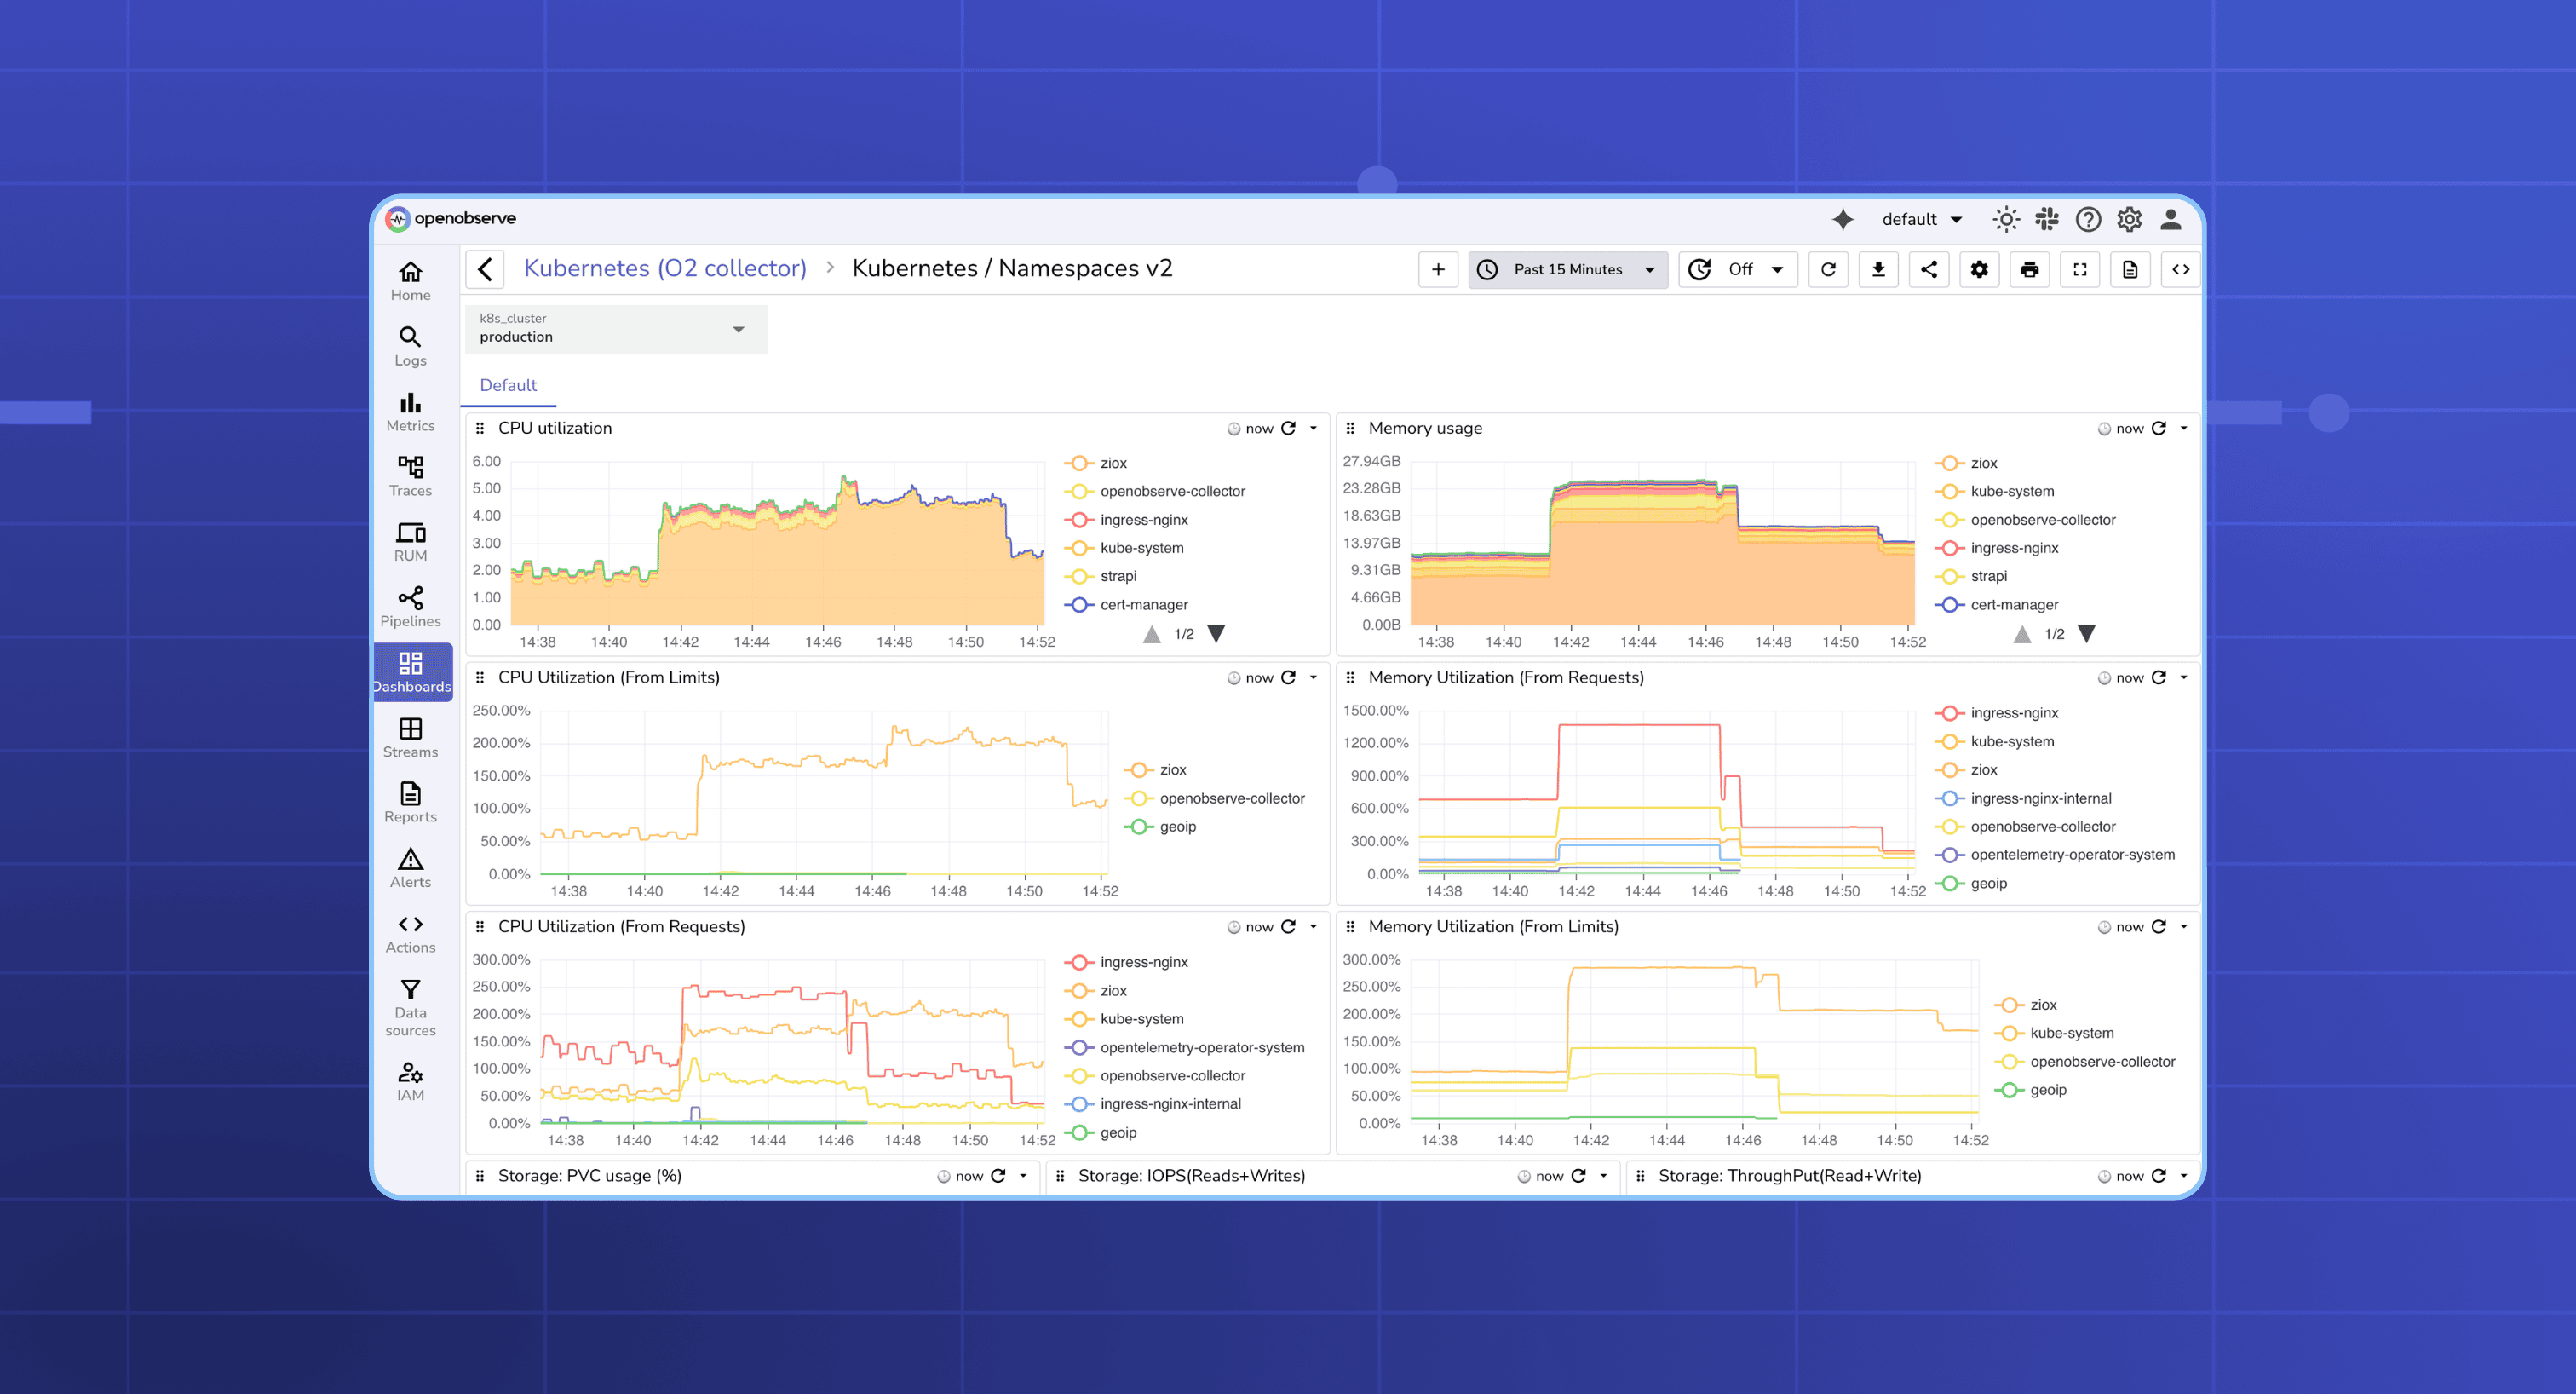Go to next legend page in Memory usage

coord(2088,633)
